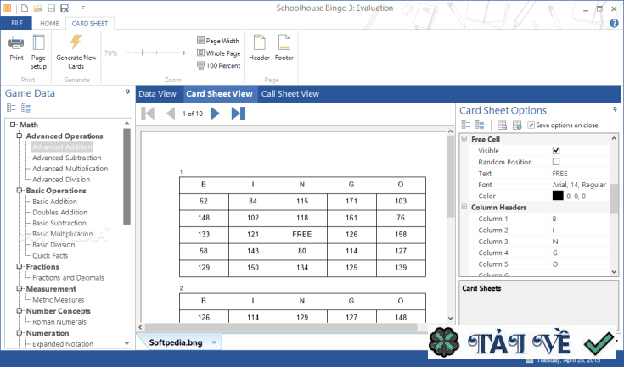Collapse the Column Headers options group
This screenshot has width=624, height=367.
(464, 207)
